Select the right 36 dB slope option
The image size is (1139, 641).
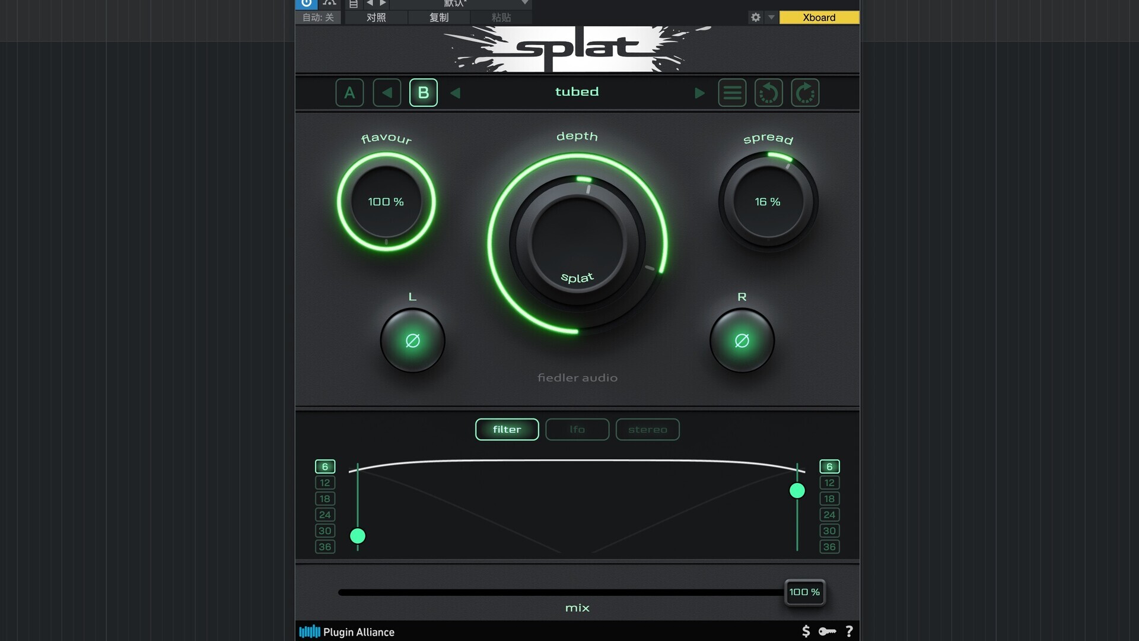[829, 547]
